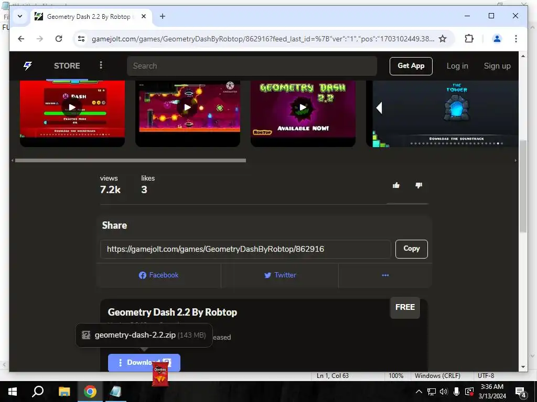Play the pink level gameplay video
The width and height of the screenshot is (537, 402).
coord(188,107)
